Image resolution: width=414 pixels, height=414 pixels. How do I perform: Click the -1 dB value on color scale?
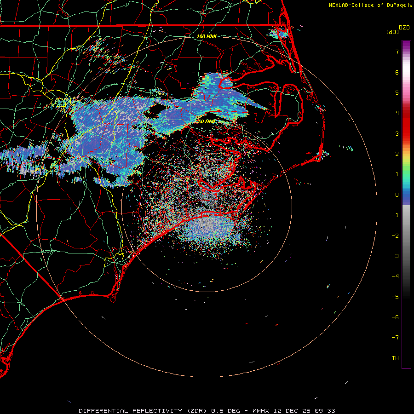pyautogui.click(x=395, y=215)
